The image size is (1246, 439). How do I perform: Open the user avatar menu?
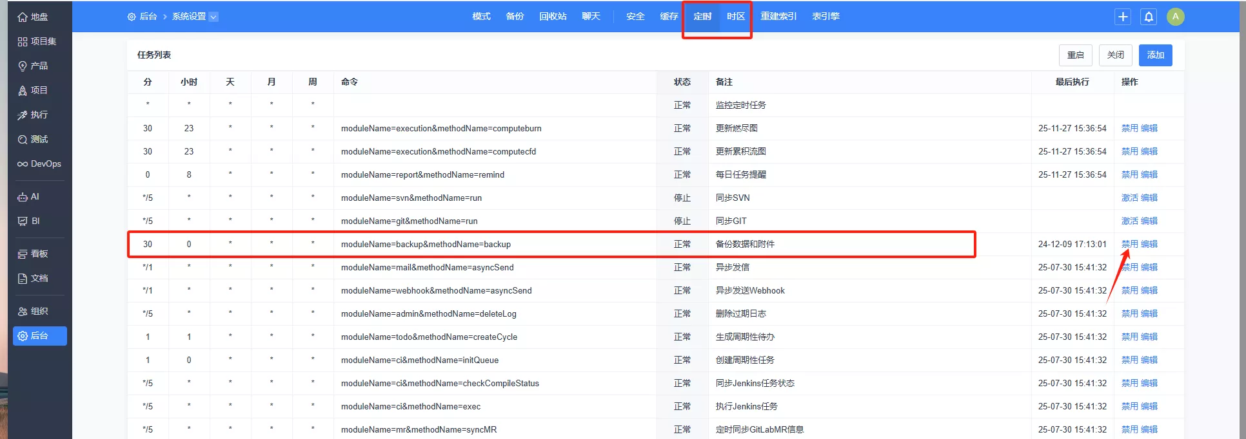point(1175,17)
